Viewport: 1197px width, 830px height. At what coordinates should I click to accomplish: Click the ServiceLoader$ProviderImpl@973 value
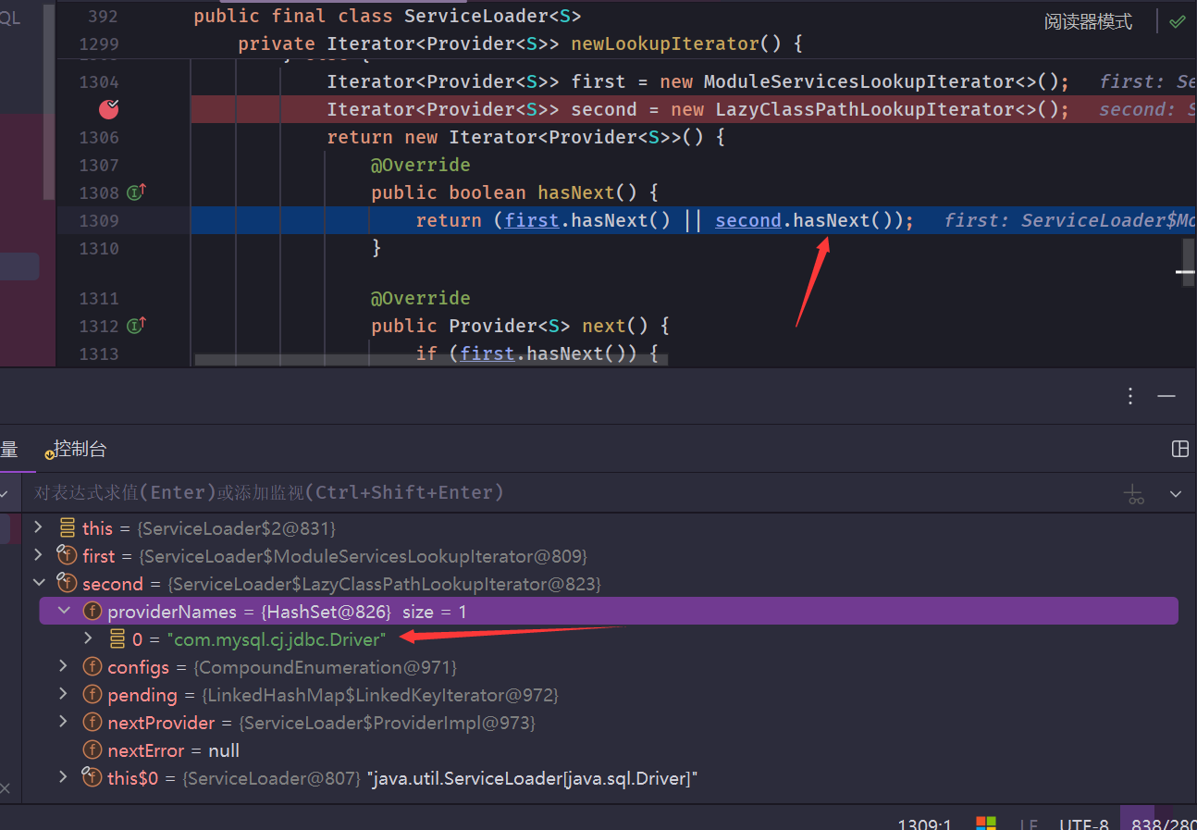388,723
